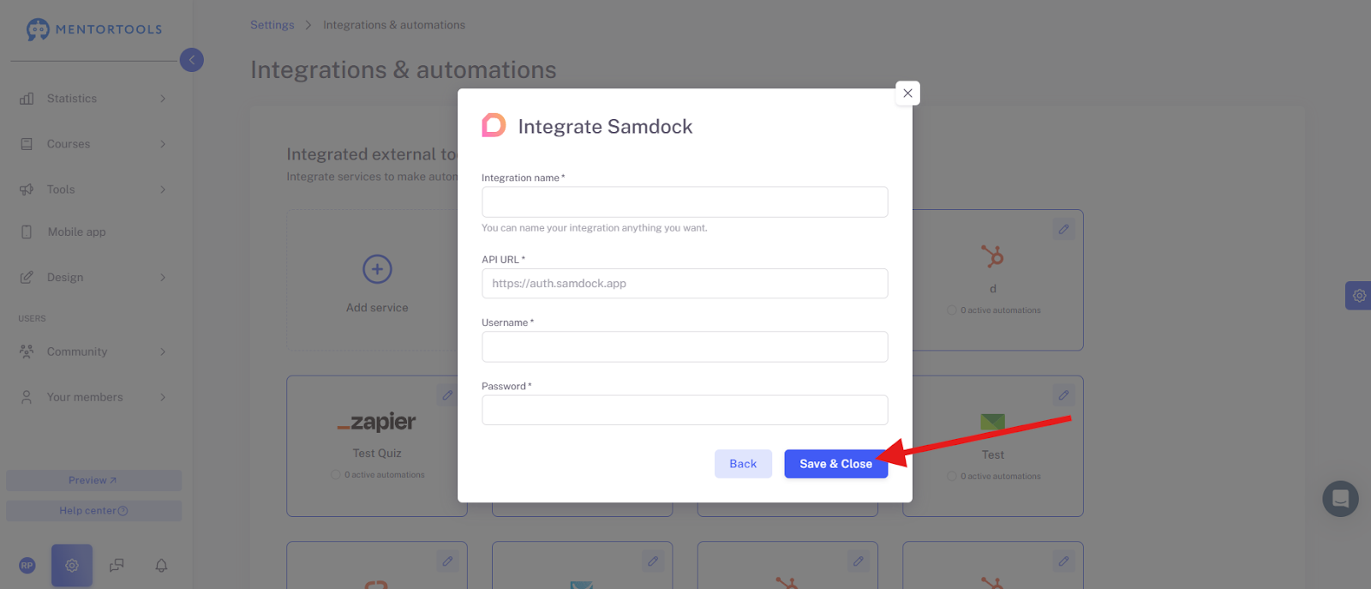
Task: Focus the Integration name field
Action: [685, 202]
